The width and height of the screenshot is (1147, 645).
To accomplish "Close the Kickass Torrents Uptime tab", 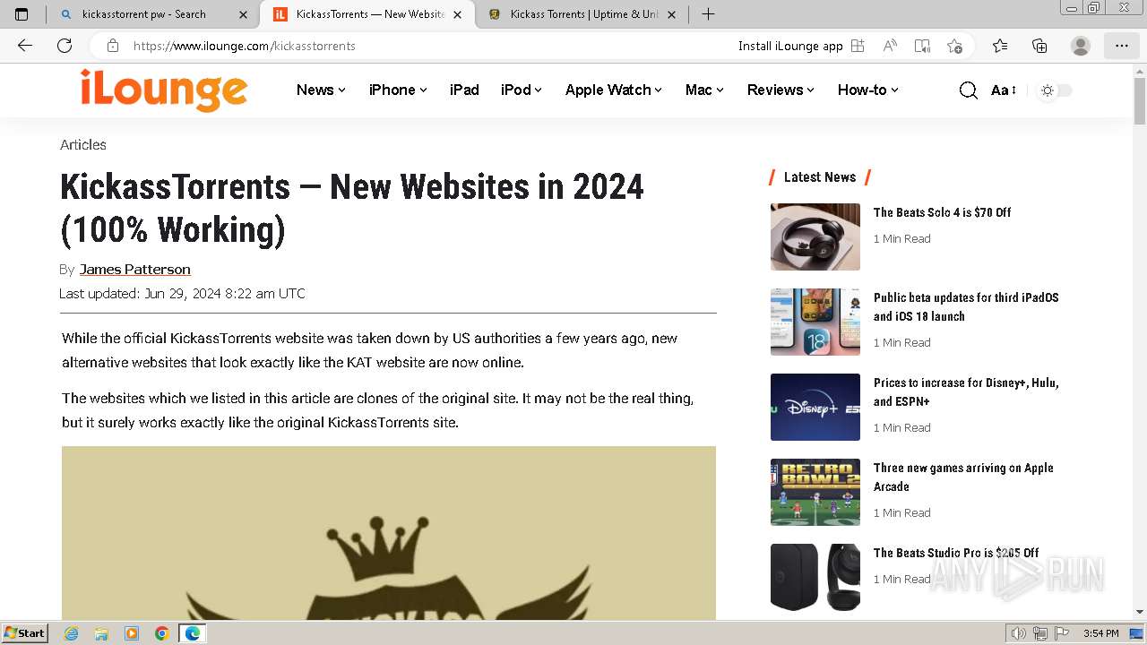I will click(x=672, y=14).
